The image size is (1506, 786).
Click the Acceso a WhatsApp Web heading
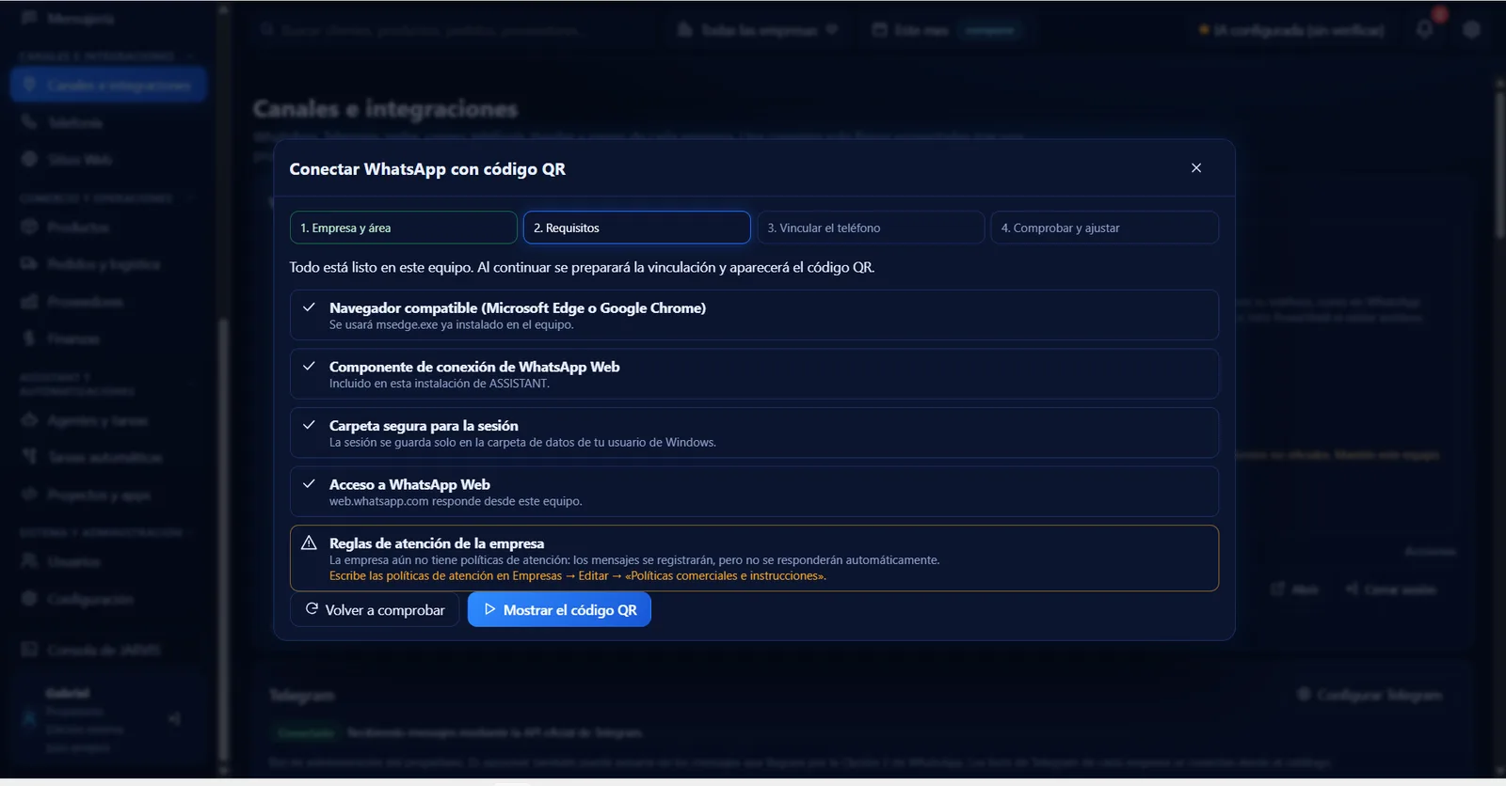[409, 484]
